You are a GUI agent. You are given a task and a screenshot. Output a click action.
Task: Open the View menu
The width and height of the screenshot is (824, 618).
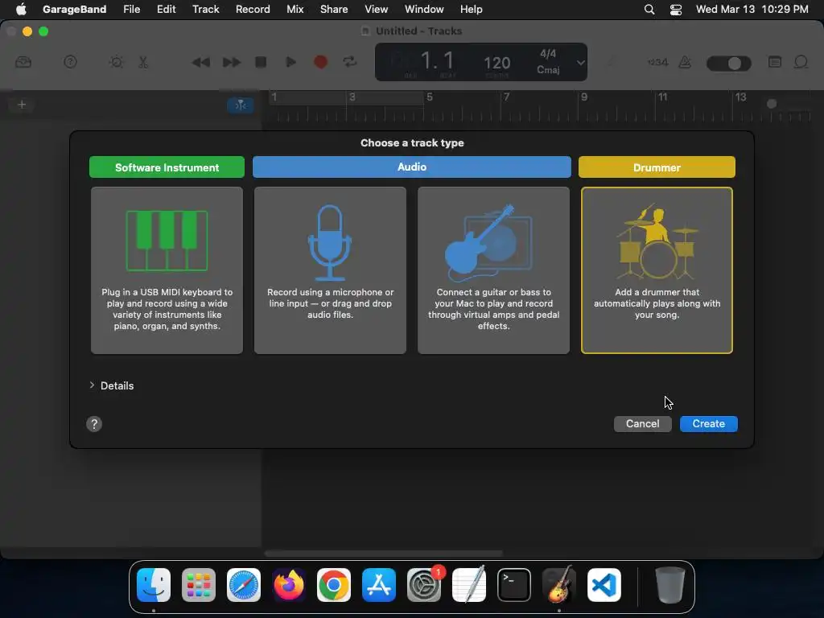click(x=377, y=9)
